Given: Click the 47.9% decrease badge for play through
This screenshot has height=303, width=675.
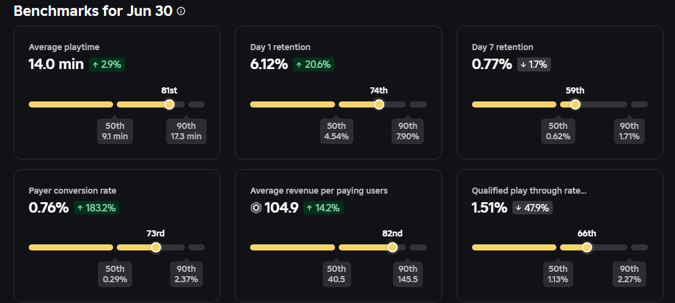Looking at the screenshot, I should (x=533, y=208).
